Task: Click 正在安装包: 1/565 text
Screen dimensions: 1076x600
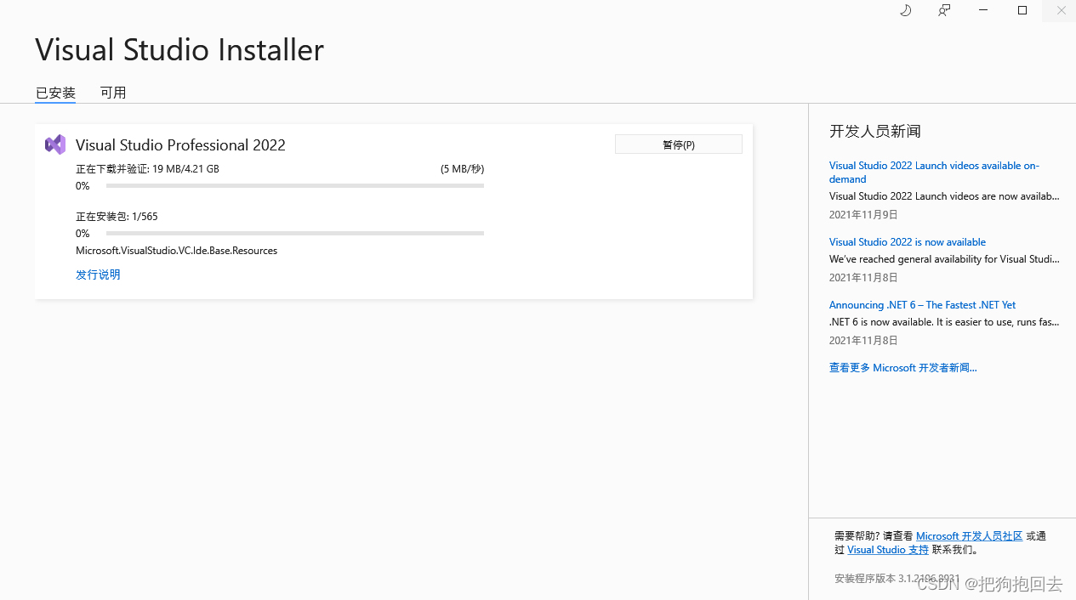Action: pos(117,217)
